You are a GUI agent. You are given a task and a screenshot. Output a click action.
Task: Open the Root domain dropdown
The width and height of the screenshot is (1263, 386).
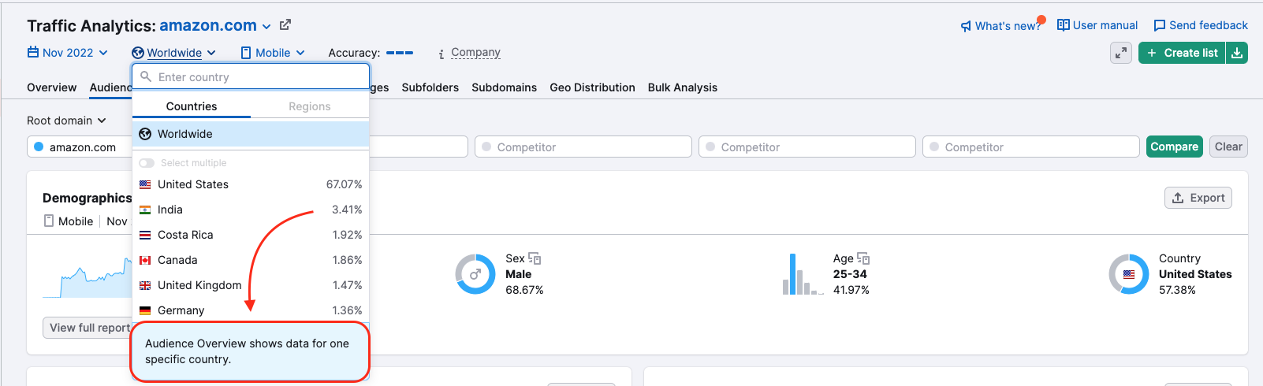(x=66, y=121)
